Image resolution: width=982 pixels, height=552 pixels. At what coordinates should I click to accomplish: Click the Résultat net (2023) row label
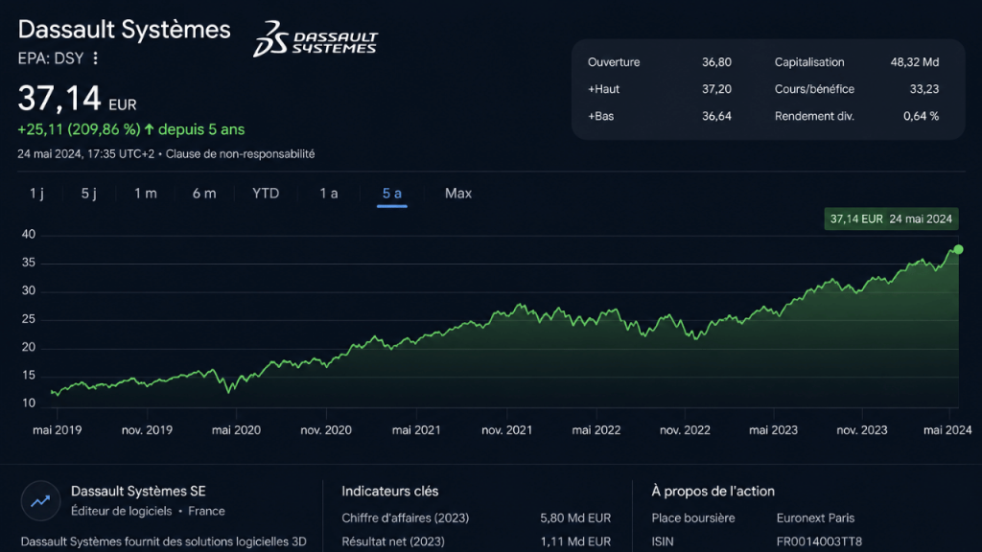[x=392, y=541]
